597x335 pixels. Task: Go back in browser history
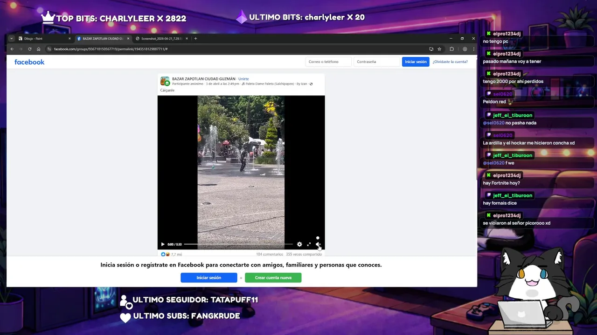12,49
